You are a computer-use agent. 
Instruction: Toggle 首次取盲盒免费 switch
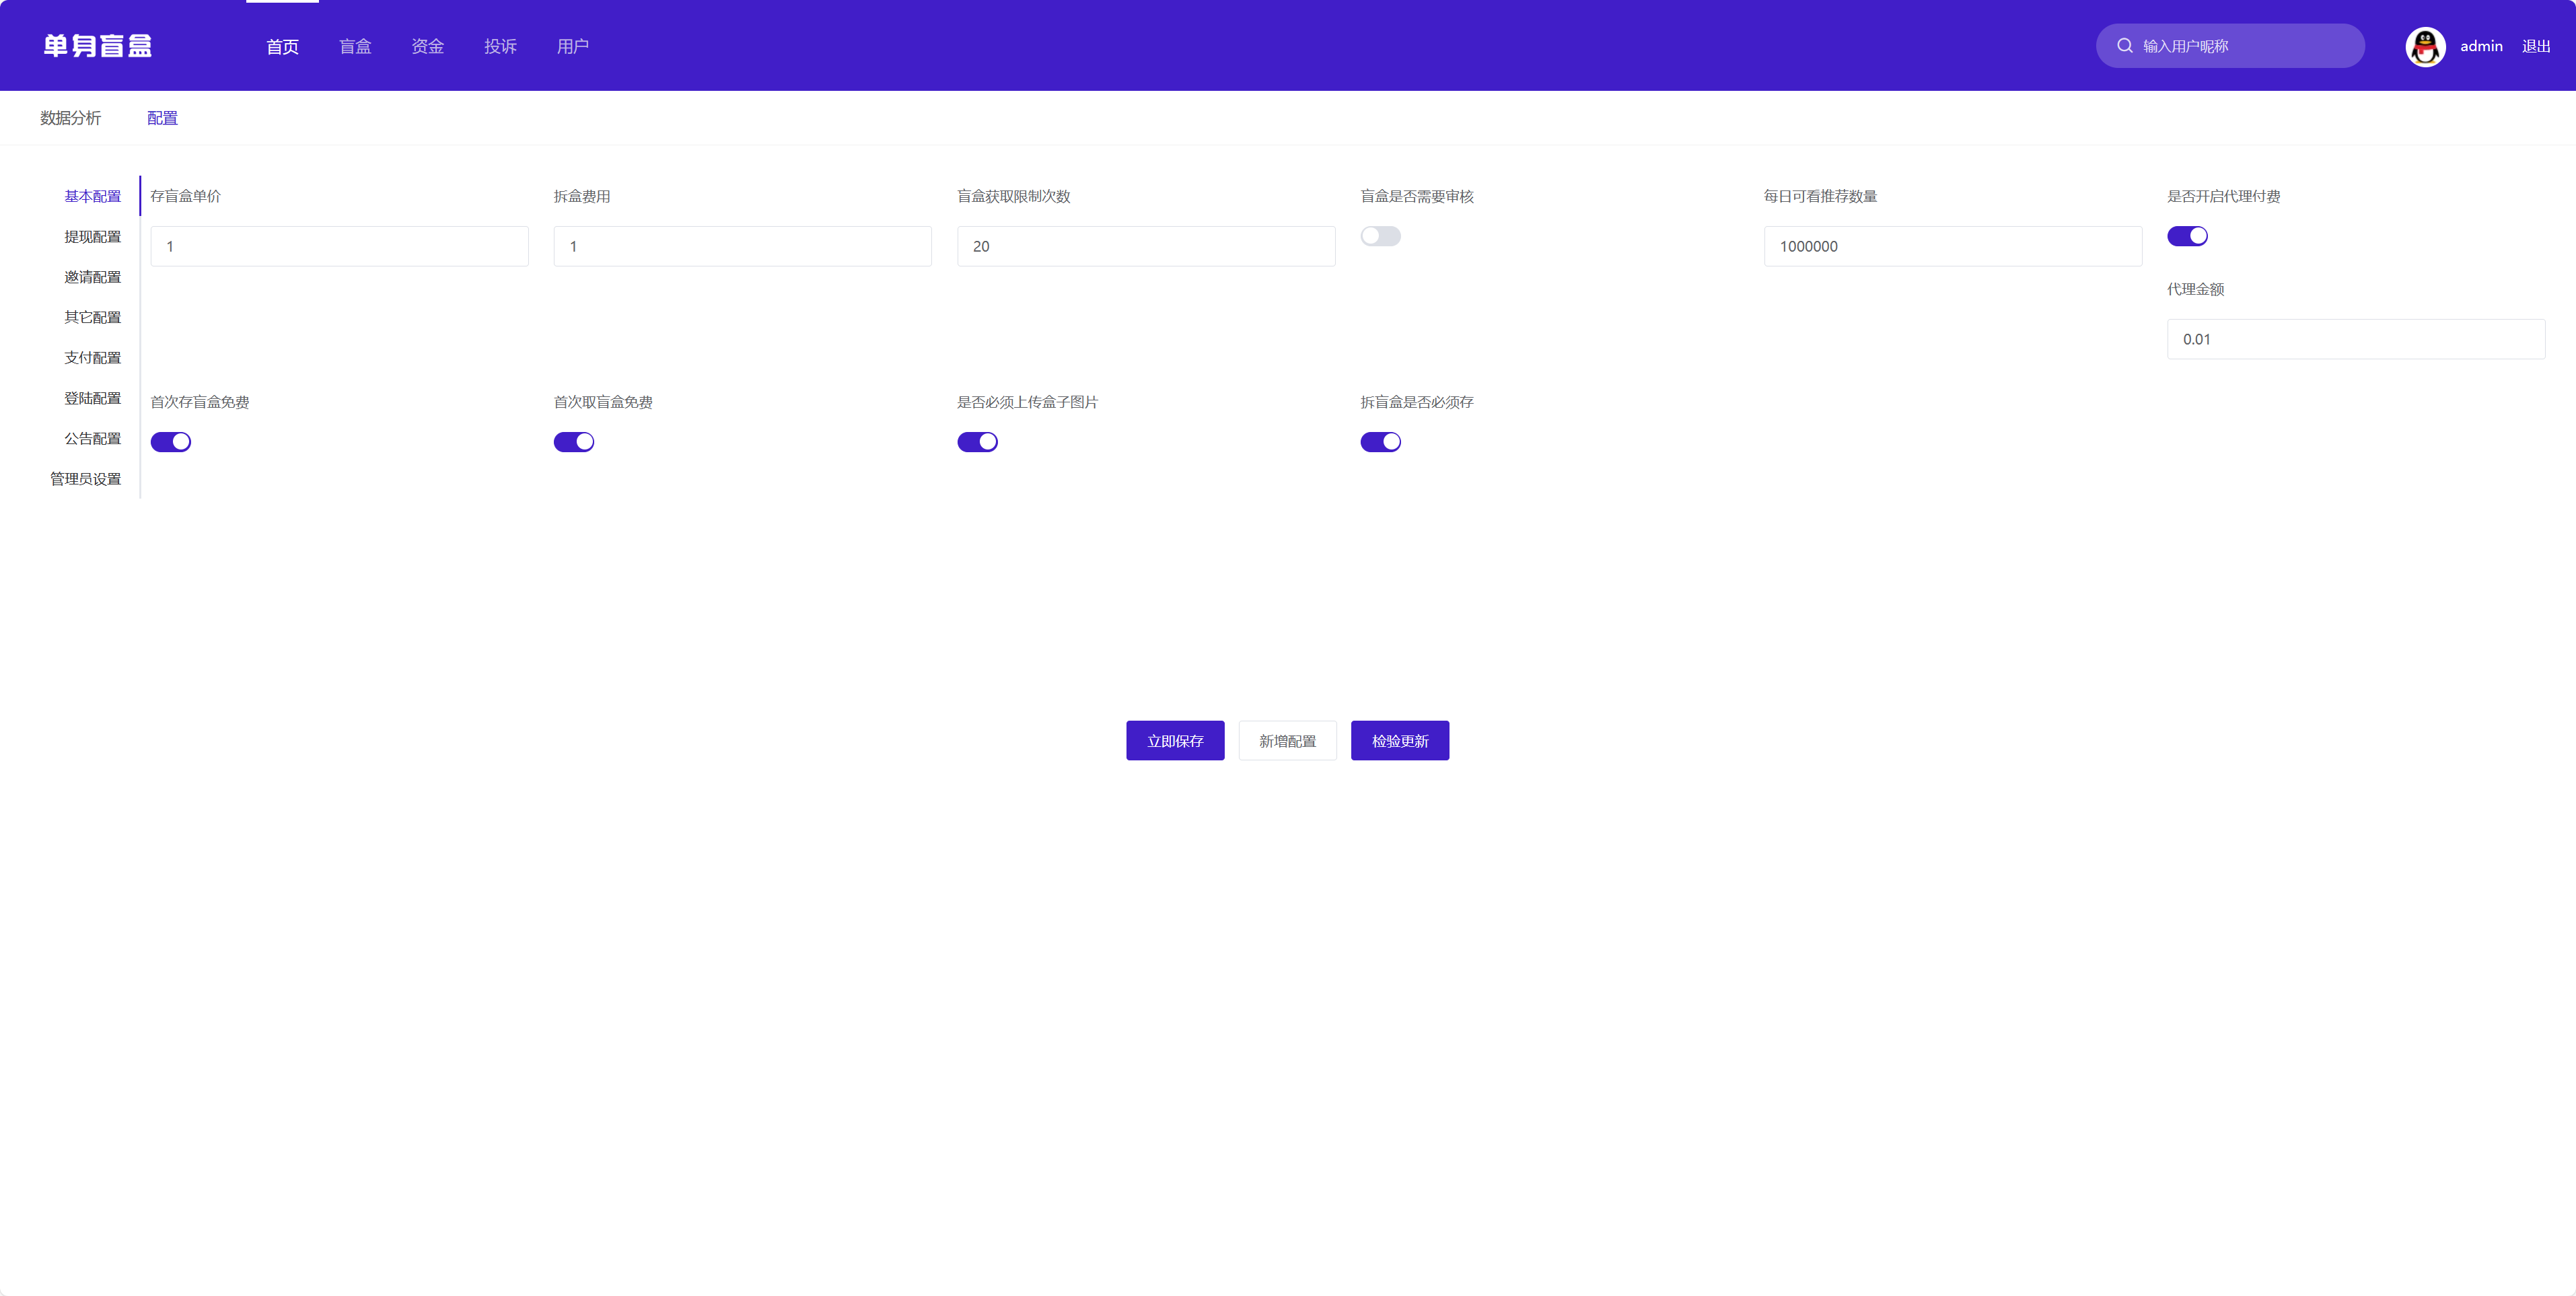[574, 442]
